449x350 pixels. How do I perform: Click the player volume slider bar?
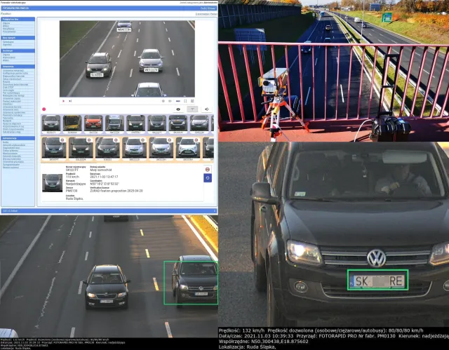(177, 101)
